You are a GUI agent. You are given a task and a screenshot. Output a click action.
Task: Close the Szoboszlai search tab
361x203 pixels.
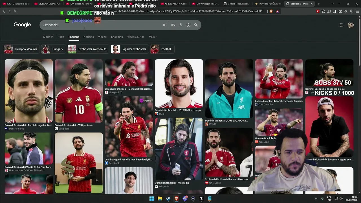pos(312,4)
